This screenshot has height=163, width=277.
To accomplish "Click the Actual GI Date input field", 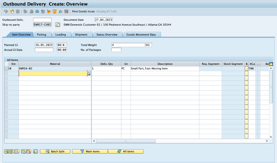I will point(44,50).
